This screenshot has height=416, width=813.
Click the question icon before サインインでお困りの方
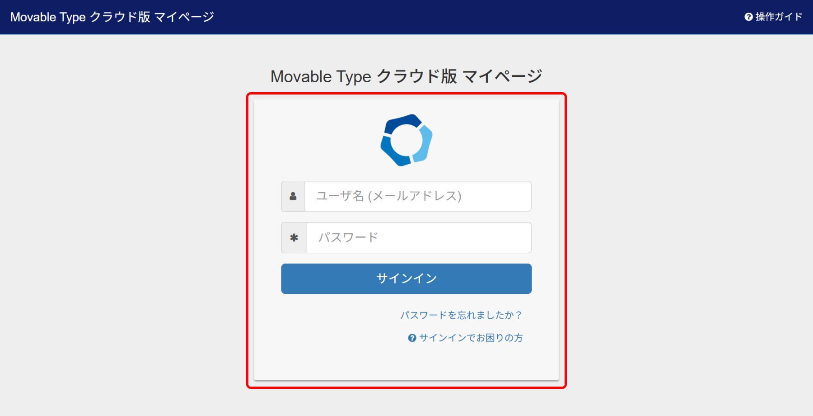click(412, 338)
